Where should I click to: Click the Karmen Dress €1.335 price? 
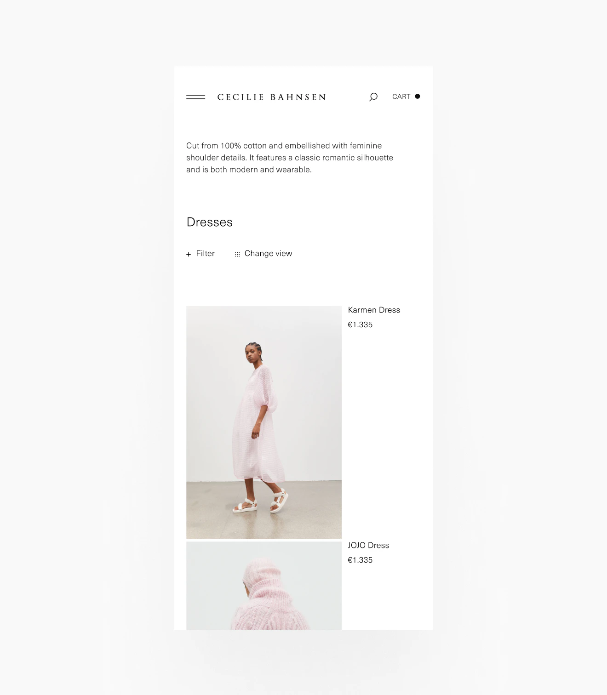[360, 325]
